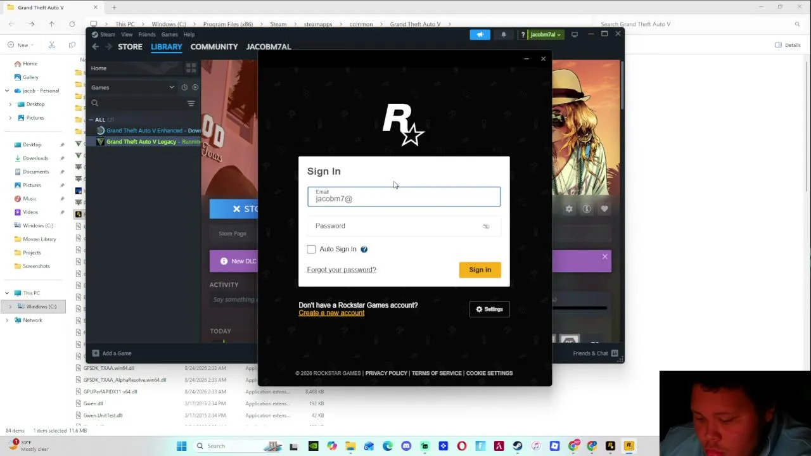
Task: Switch to the Steam LIBRARY tab
Action: click(167, 47)
